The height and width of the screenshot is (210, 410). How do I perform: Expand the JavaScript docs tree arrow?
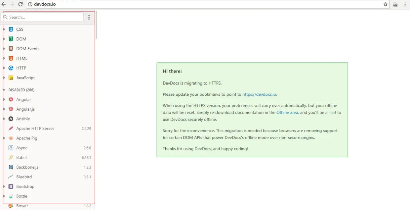[x=4, y=78]
